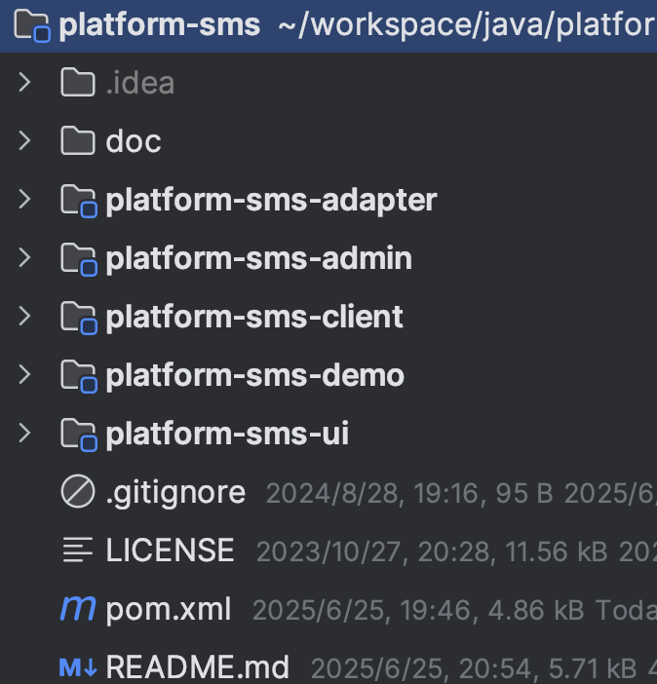Click the platform-sms-client module icon

(79, 317)
